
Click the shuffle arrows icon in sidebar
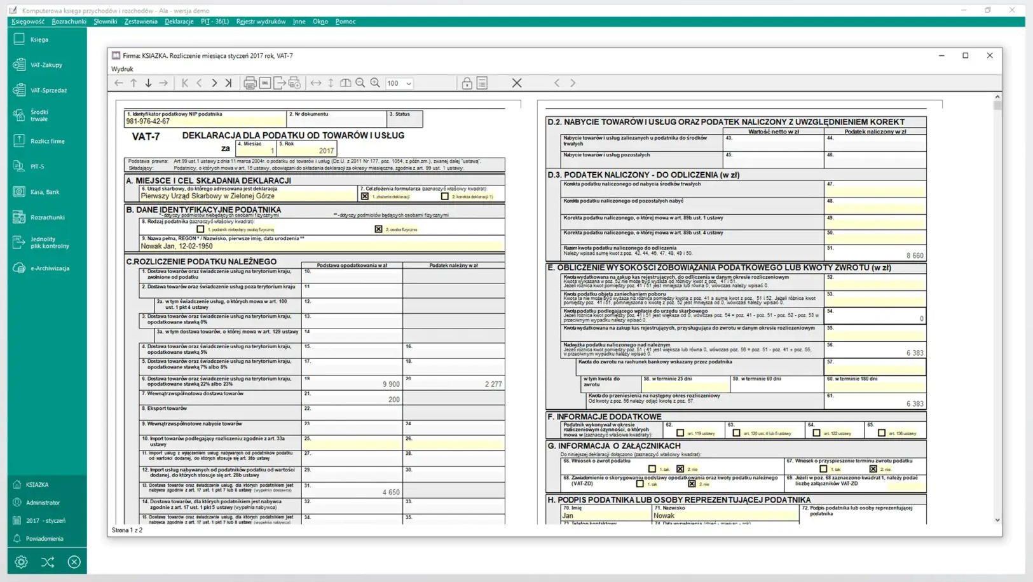tap(48, 562)
